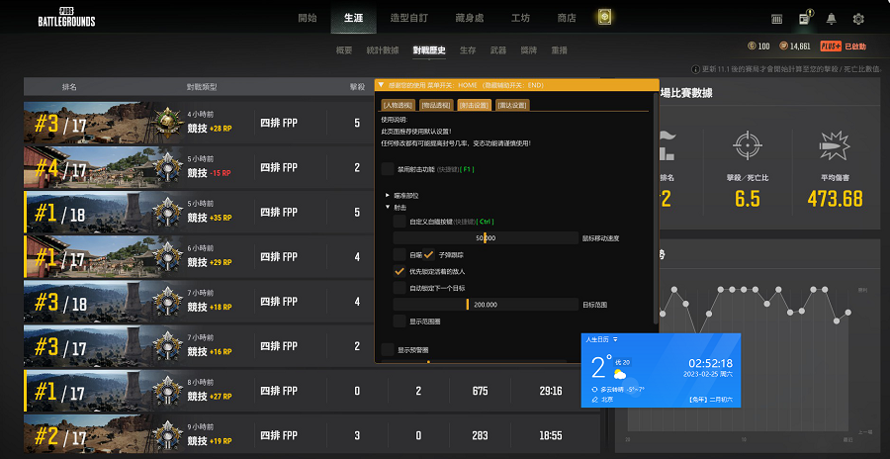Viewport: 890px width, 459px height.
Task: Switch to the [物品透视] overlay tab
Action: point(435,105)
